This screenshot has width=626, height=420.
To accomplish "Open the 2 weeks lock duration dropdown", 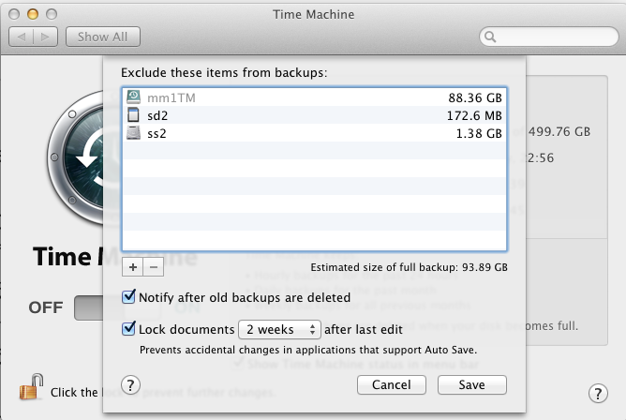I will pos(279,329).
